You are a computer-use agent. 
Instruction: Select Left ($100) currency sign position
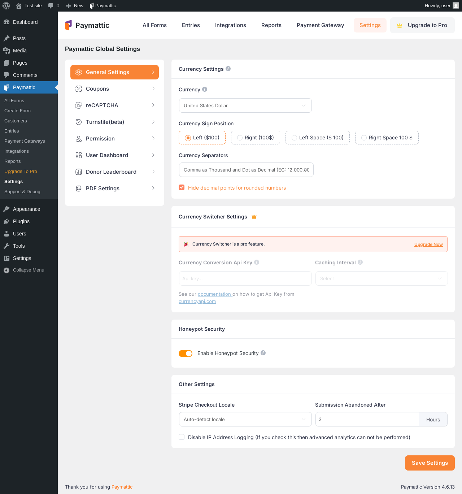202,138
